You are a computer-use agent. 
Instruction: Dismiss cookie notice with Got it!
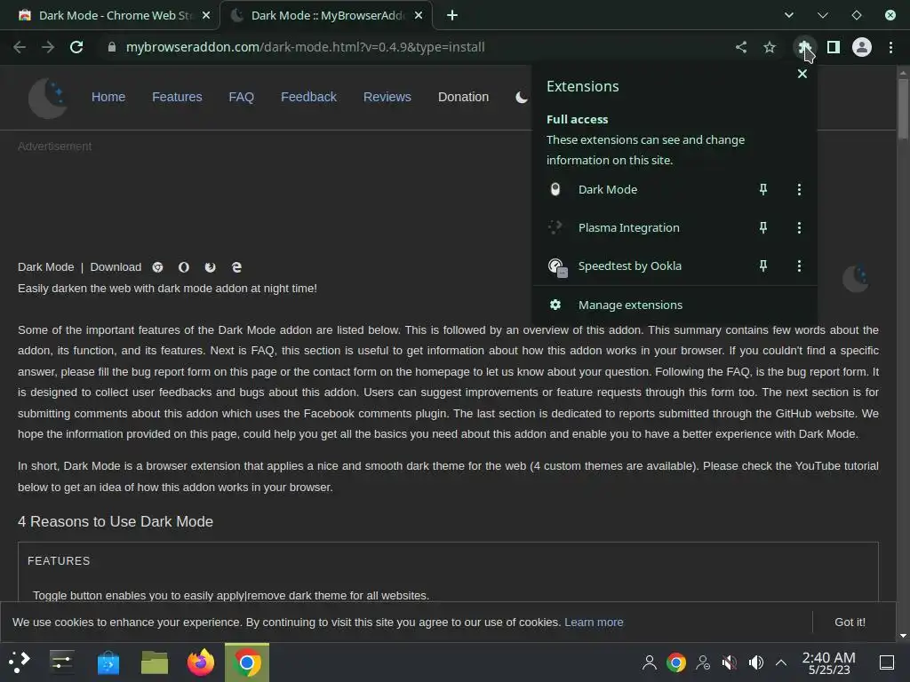pyautogui.click(x=850, y=623)
